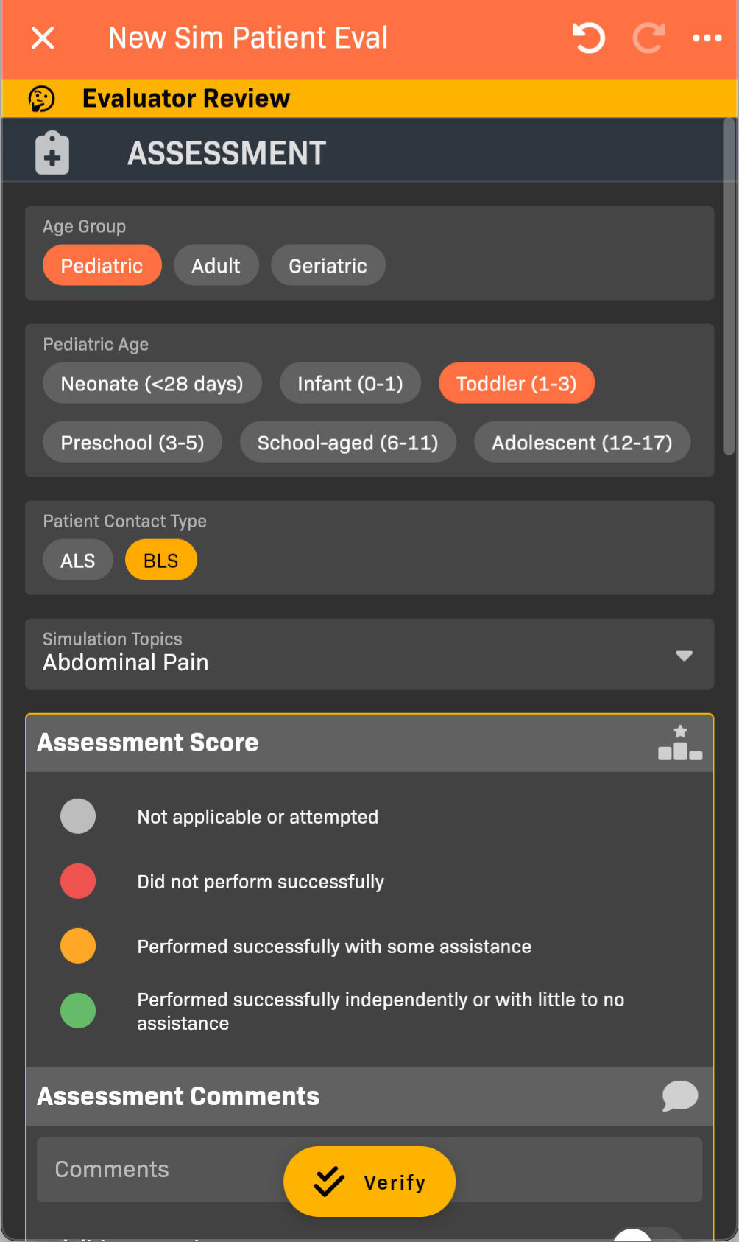Open the three-dot more options menu
The image size is (739, 1242).
[x=707, y=38]
